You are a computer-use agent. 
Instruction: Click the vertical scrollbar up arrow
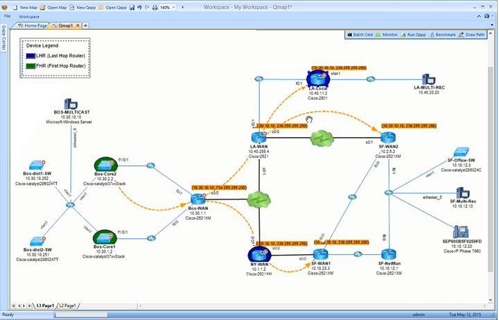point(491,33)
